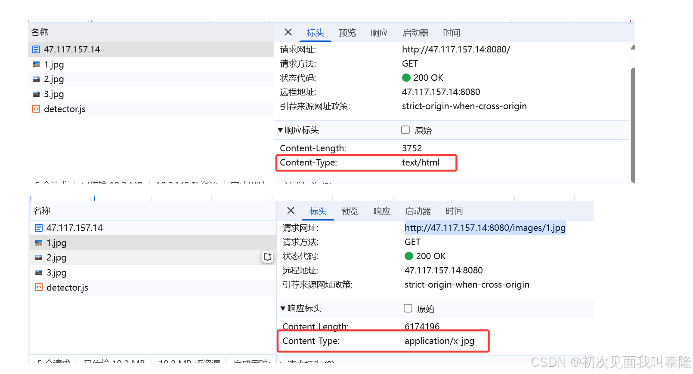This screenshot has width=693, height=374.
Task: Select 1.jpg request in bottom panel
Action: coord(153,243)
